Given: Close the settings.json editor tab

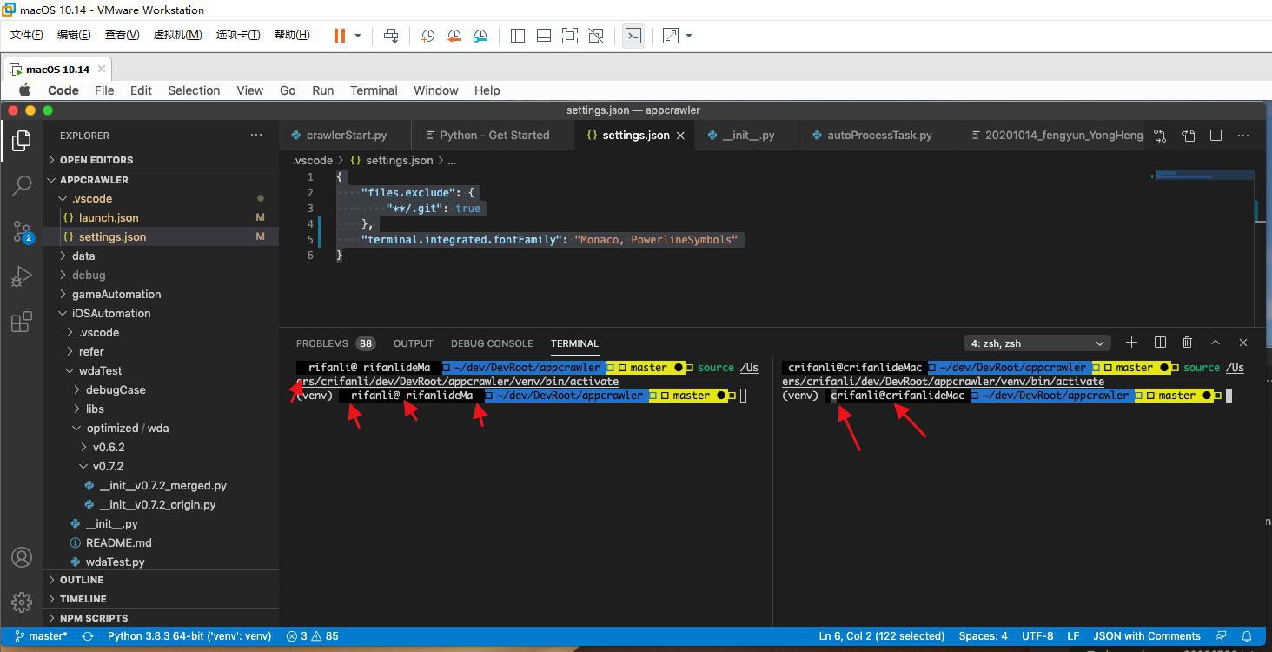Looking at the screenshot, I should tap(681, 136).
